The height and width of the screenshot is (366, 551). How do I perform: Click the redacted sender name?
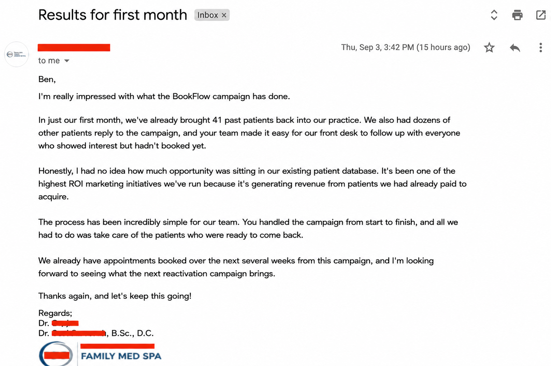74,48
